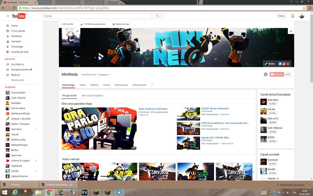Open channel settings gear icon
Screen dimensions: 313x196
[x=266, y=74]
